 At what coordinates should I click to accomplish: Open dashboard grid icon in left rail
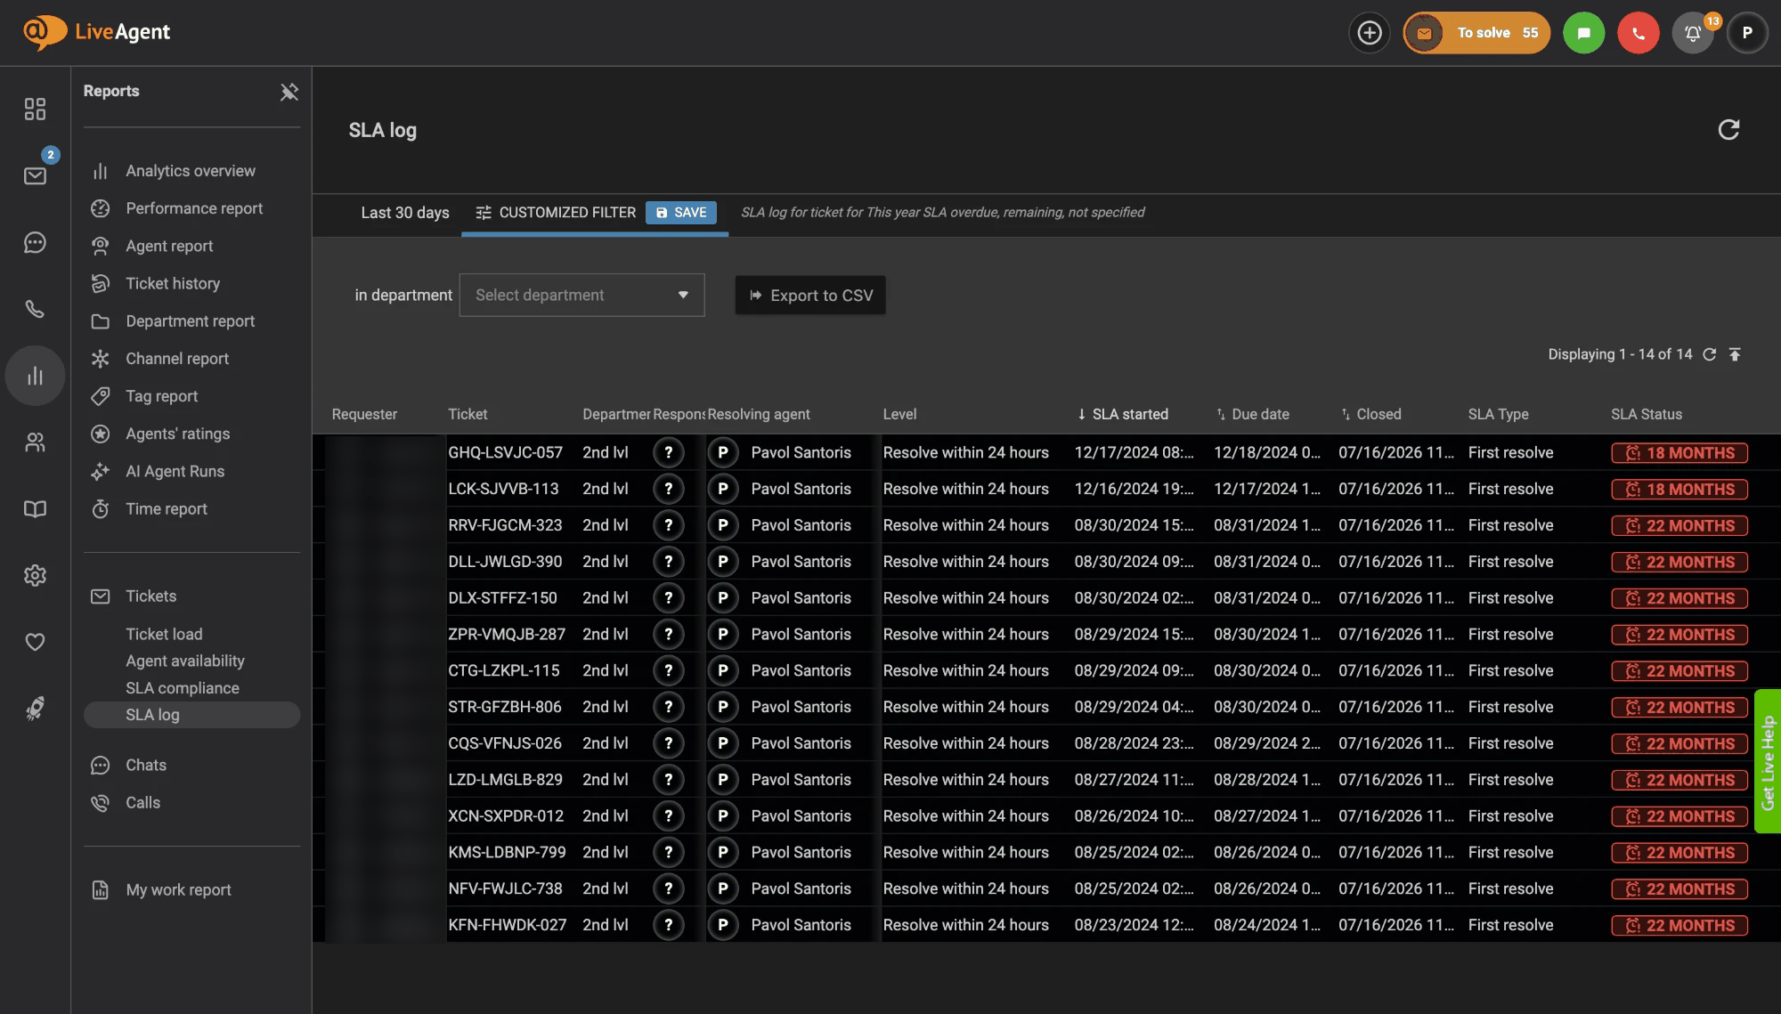pos(35,109)
